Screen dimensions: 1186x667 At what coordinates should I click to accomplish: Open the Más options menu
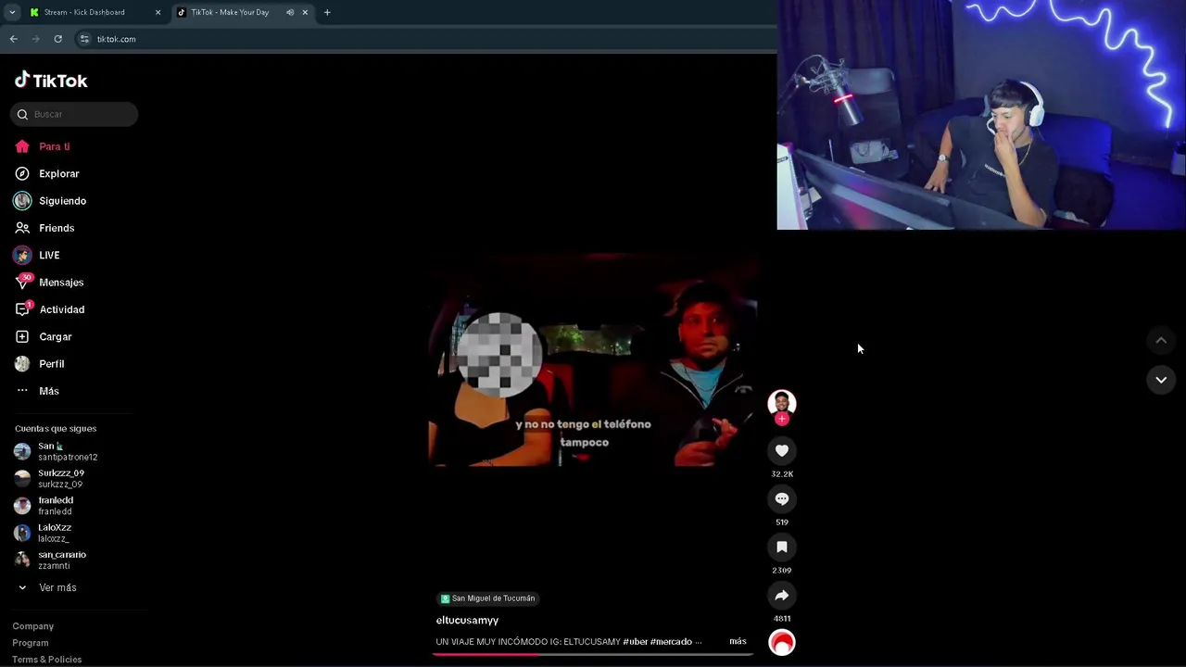point(37,391)
